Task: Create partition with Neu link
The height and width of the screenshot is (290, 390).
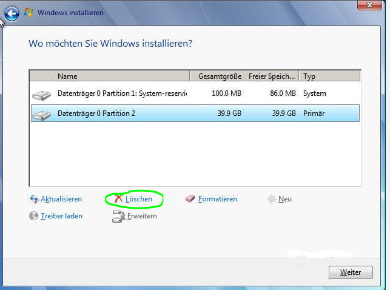Action: click(x=285, y=199)
